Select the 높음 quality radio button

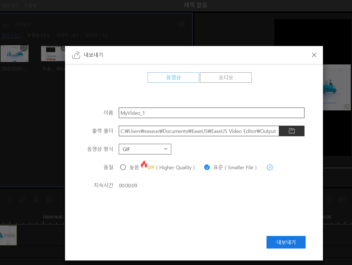[x=123, y=167]
